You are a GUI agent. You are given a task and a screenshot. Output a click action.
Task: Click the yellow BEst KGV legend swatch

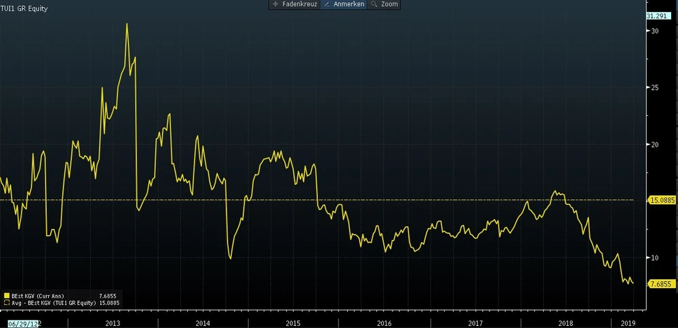coord(7,296)
